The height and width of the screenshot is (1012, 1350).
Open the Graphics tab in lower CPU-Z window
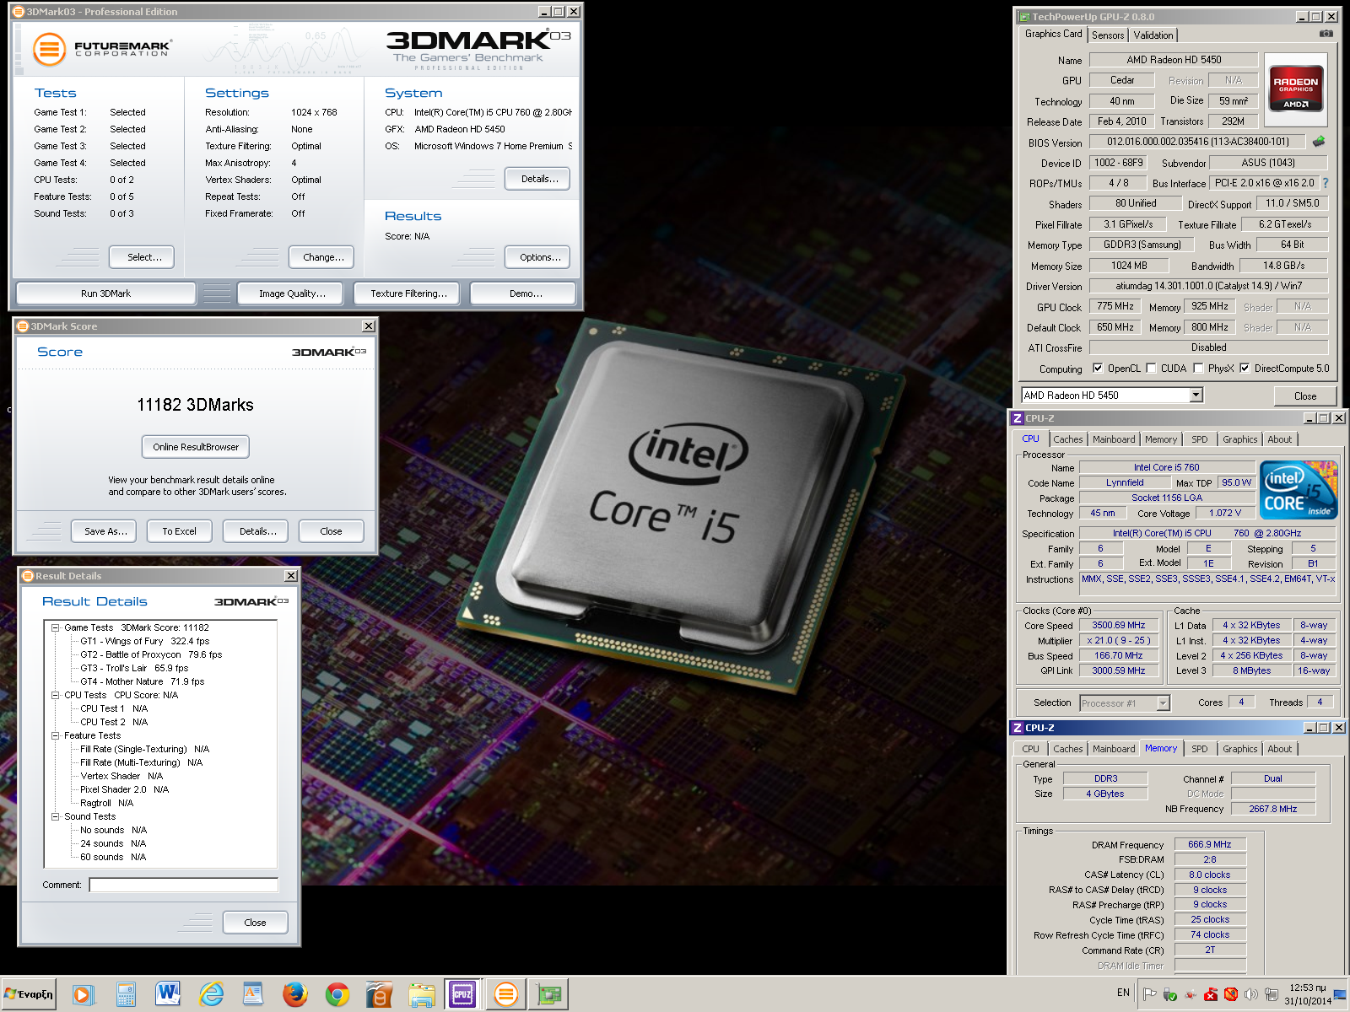[1239, 749]
